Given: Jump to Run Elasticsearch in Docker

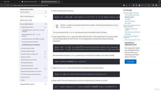Looking at the screenshot, I should coord(131,13).
